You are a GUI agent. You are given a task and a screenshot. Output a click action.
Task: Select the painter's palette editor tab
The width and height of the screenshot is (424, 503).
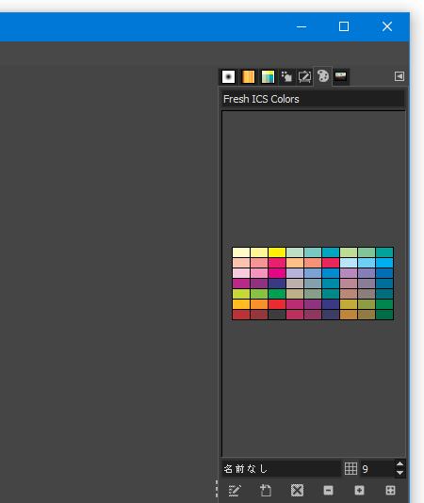[323, 76]
